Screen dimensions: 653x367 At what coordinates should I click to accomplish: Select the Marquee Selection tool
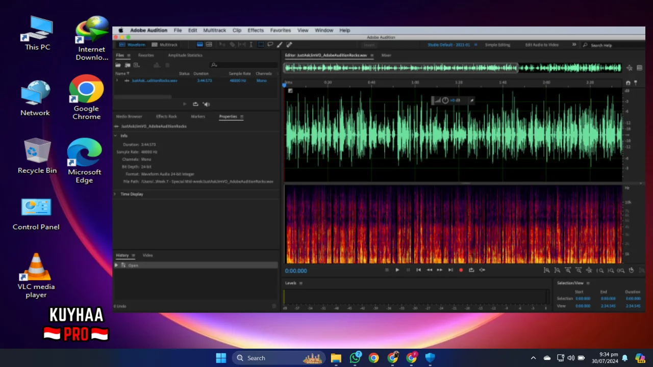261,45
